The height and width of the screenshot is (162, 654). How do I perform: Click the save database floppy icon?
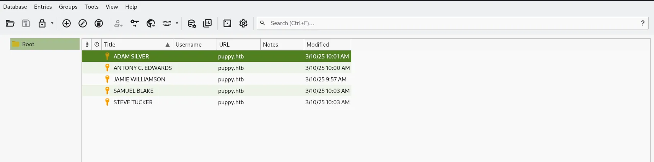26,23
